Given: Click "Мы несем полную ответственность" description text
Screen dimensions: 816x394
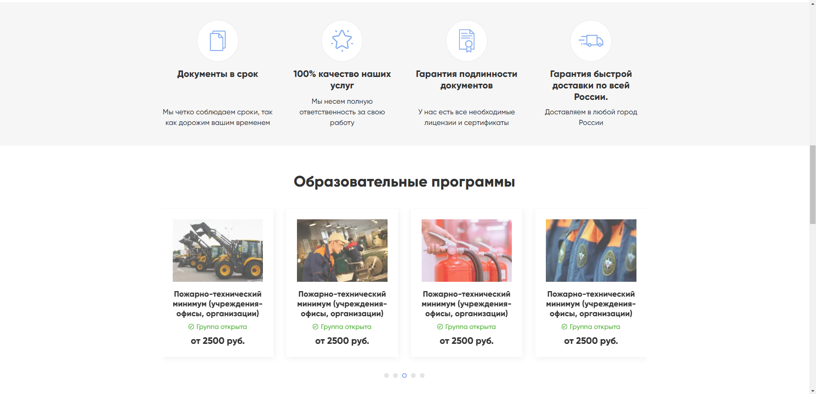Looking at the screenshot, I should 342,112.
